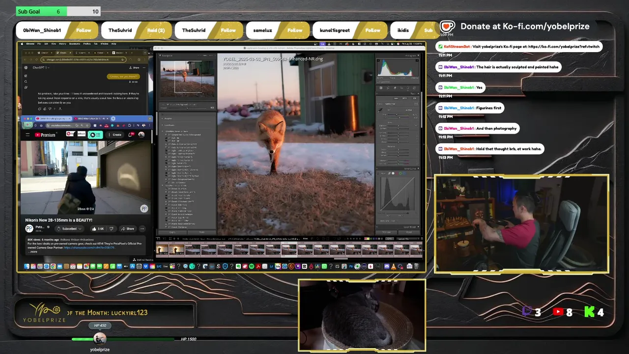The width and height of the screenshot is (629, 354).
Task: Open the YouTube account avatar menu
Action: pyautogui.click(x=142, y=135)
